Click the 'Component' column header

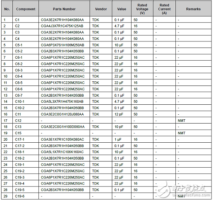(x=26, y=9)
